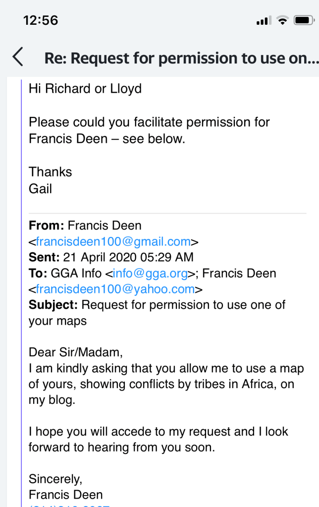Tap the 'Hi Richard or Lloyd' greeting
Screen dimensions: 319x507
coord(85,89)
